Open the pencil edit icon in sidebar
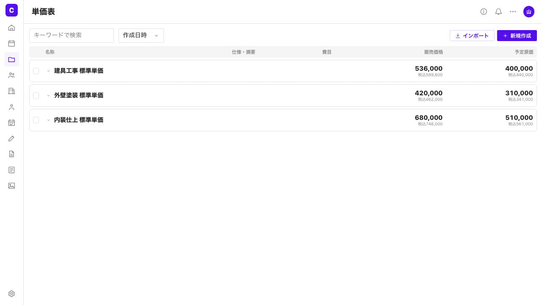The image size is (542, 305). tap(11, 138)
